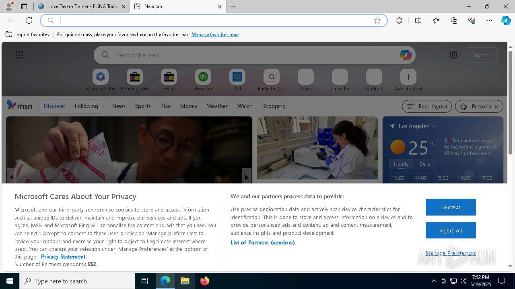515x289 pixels.
Task: Click the Personalise button
Action: (x=479, y=106)
